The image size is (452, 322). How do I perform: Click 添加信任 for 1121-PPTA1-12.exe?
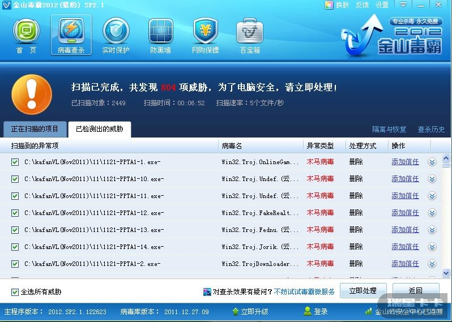pos(405,213)
